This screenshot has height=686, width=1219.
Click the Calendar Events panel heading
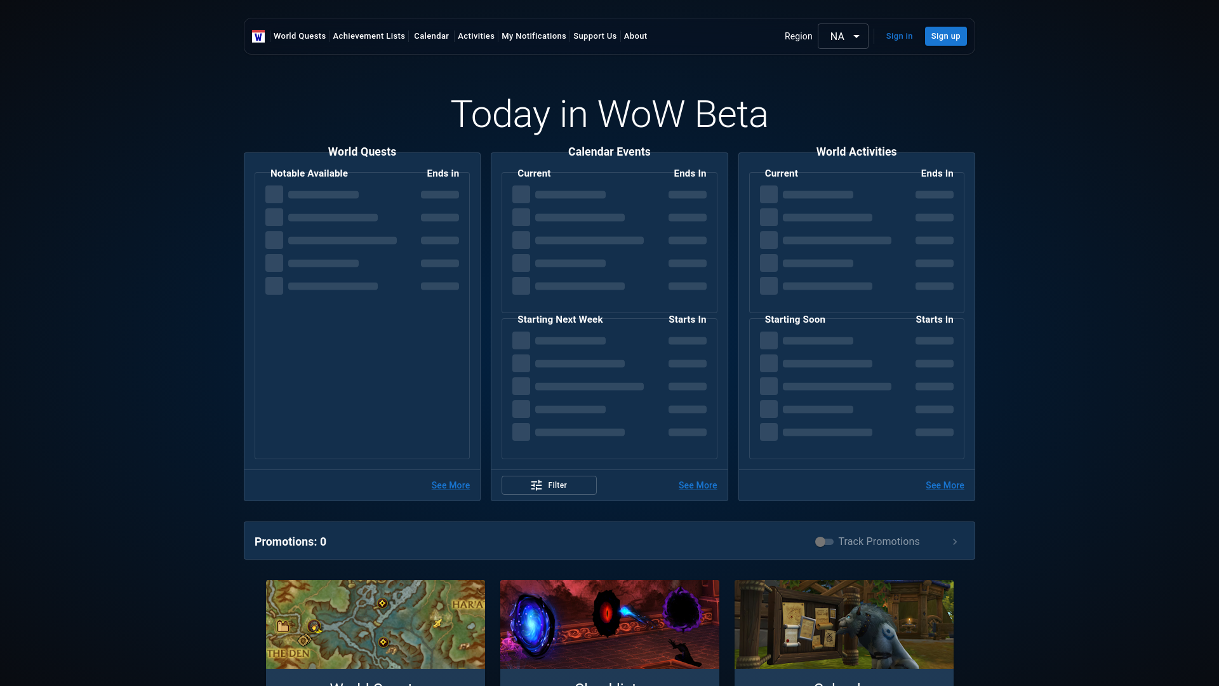609,152
